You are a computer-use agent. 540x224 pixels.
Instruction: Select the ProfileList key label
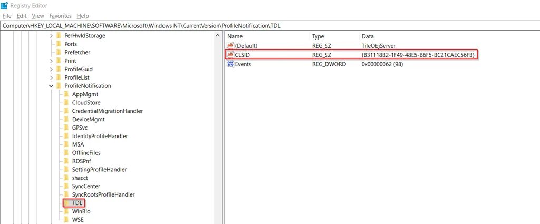click(x=77, y=77)
